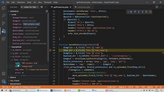The height and width of the screenshot is (92, 164).
Task: Close the apiProductos.php tab
Action: [x=71, y=7]
